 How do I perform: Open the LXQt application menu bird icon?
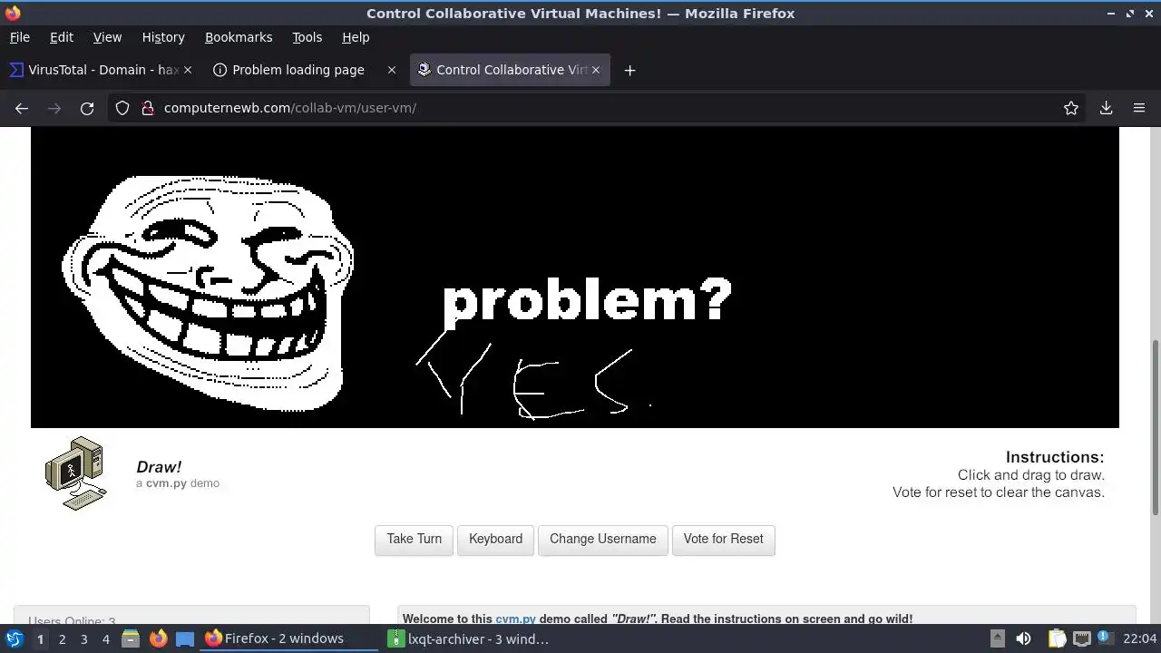point(14,638)
